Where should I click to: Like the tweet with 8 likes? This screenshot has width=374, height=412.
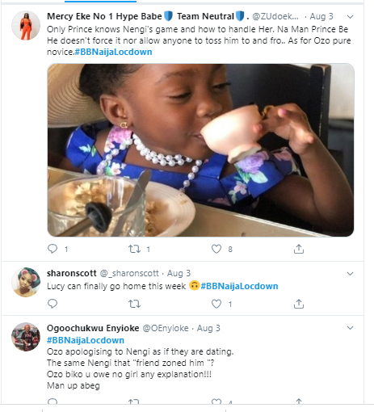(216, 249)
